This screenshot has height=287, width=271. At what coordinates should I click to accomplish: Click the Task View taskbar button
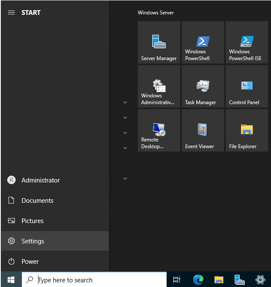click(x=177, y=279)
